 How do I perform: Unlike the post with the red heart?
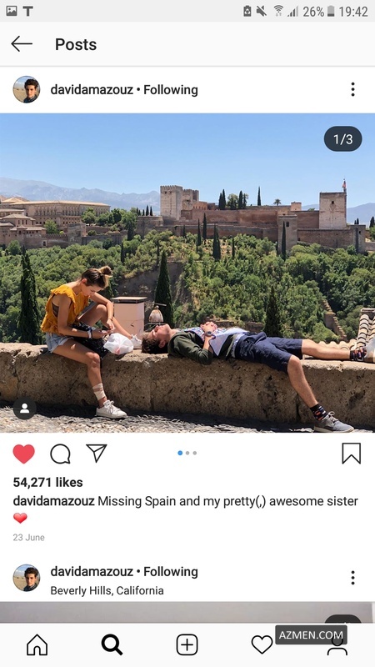coord(24,454)
